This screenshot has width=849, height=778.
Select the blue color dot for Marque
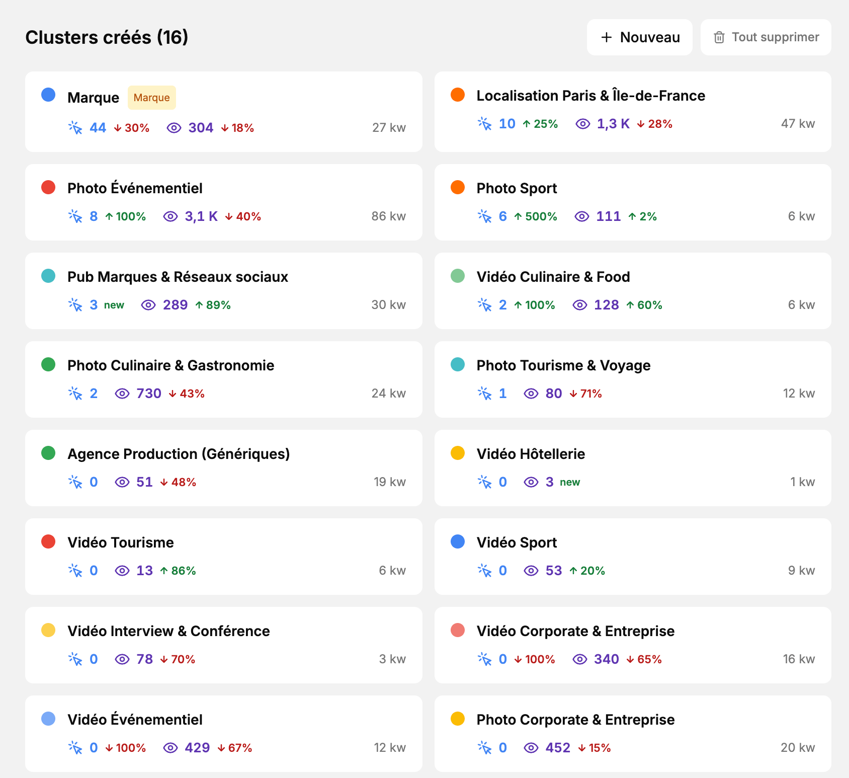pyautogui.click(x=48, y=95)
